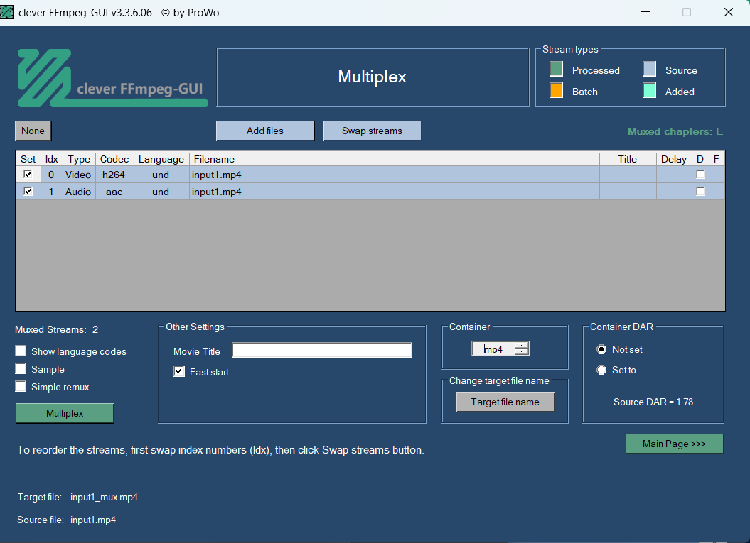750x543 pixels.
Task: Click the Video type cell
Action: coord(78,175)
